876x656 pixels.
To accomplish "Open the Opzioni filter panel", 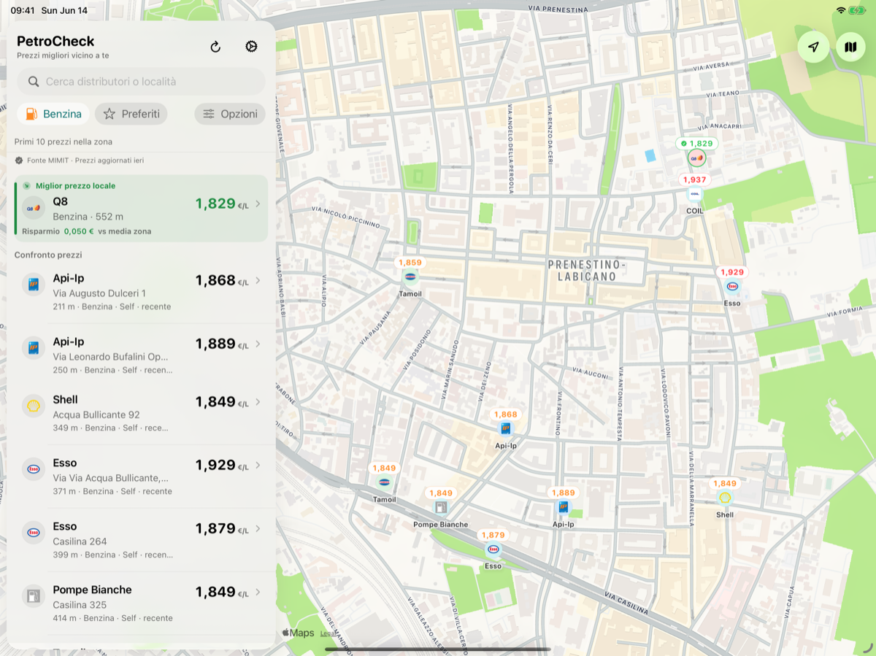I will click(x=230, y=114).
